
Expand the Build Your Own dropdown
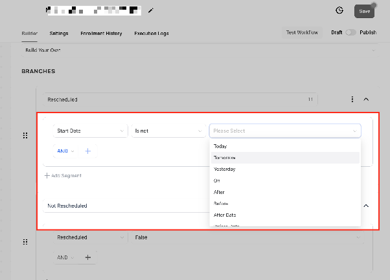click(200, 50)
